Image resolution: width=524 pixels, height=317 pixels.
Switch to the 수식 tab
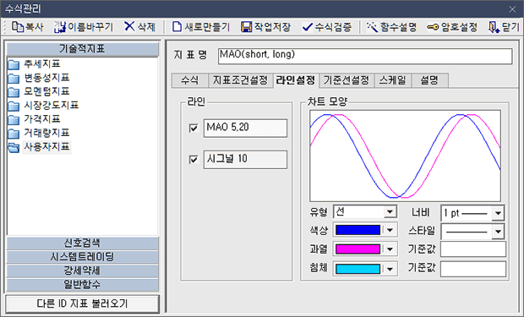click(x=190, y=80)
